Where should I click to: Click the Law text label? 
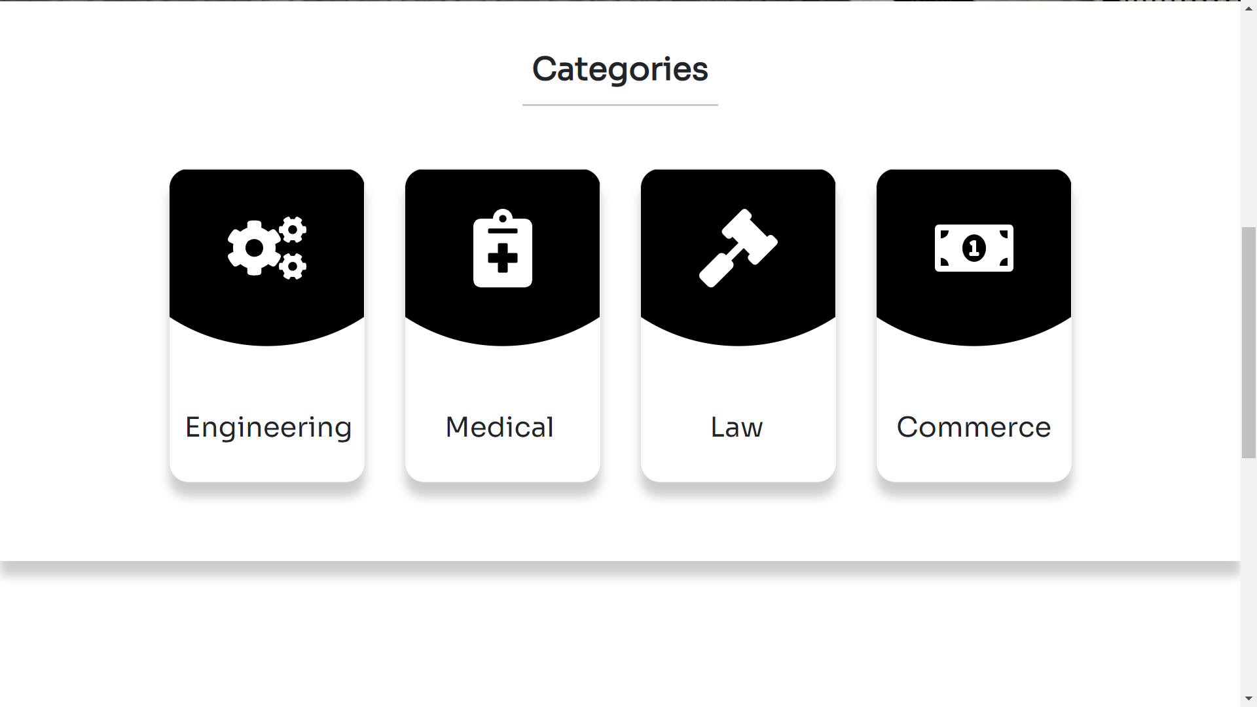[x=736, y=427]
